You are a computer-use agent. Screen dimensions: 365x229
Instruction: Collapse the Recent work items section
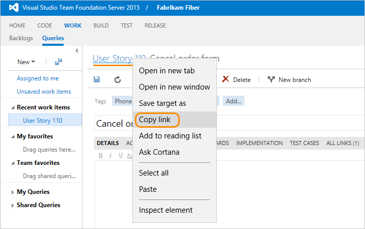click(13, 107)
